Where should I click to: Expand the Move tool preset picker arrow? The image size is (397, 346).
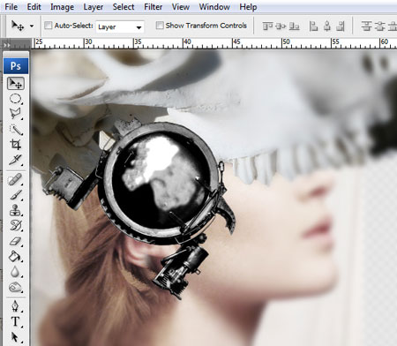tap(32, 26)
